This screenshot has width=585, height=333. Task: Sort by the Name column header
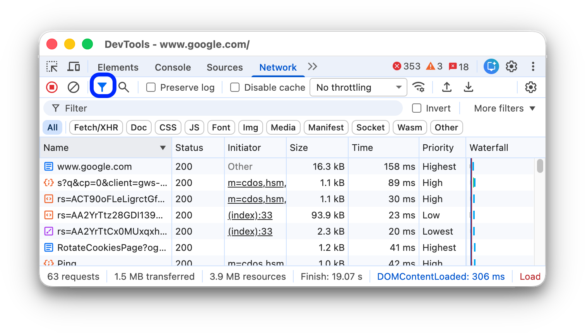coord(105,148)
